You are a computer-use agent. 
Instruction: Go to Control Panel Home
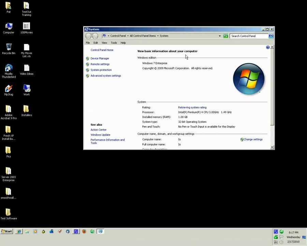pos(102,50)
